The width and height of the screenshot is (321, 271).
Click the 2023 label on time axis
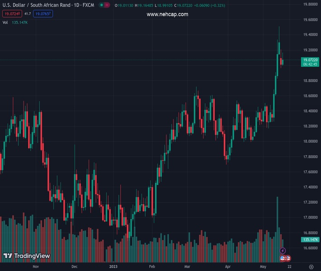click(x=113, y=267)
